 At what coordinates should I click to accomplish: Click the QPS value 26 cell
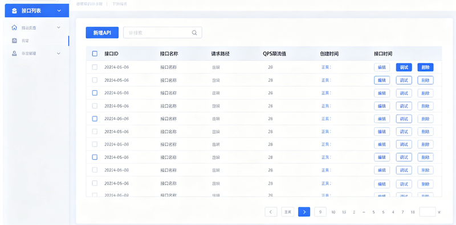[x=270, y=93]
